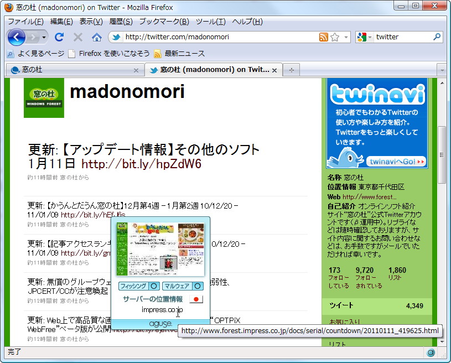Click the vertical scrollbar thumb

coord(442,155)
